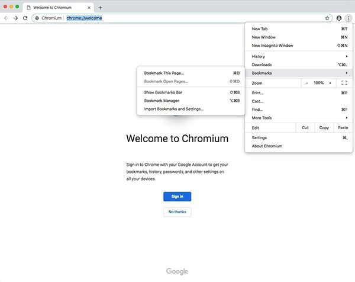Click the three-dot Chromium menu icon
The height and width of the screenshot is (282, 355).
pos(348,18)
